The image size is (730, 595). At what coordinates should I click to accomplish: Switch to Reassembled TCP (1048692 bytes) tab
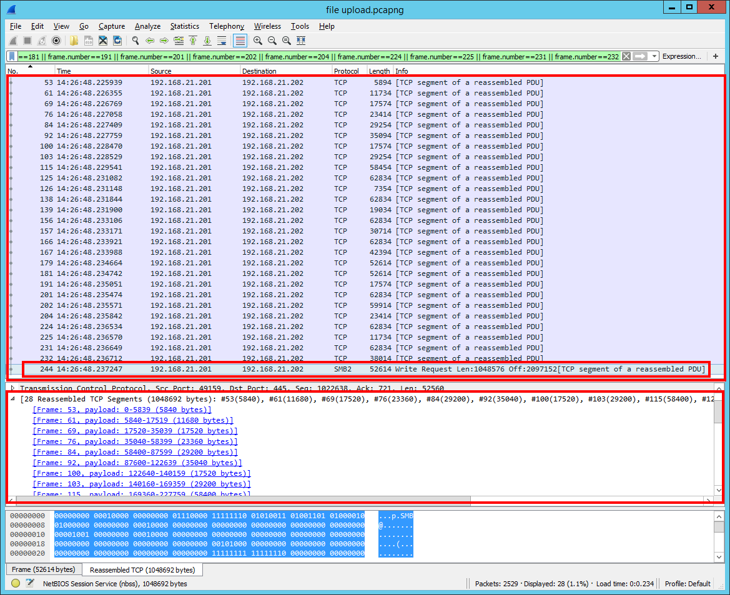click(x=142, y=570)
